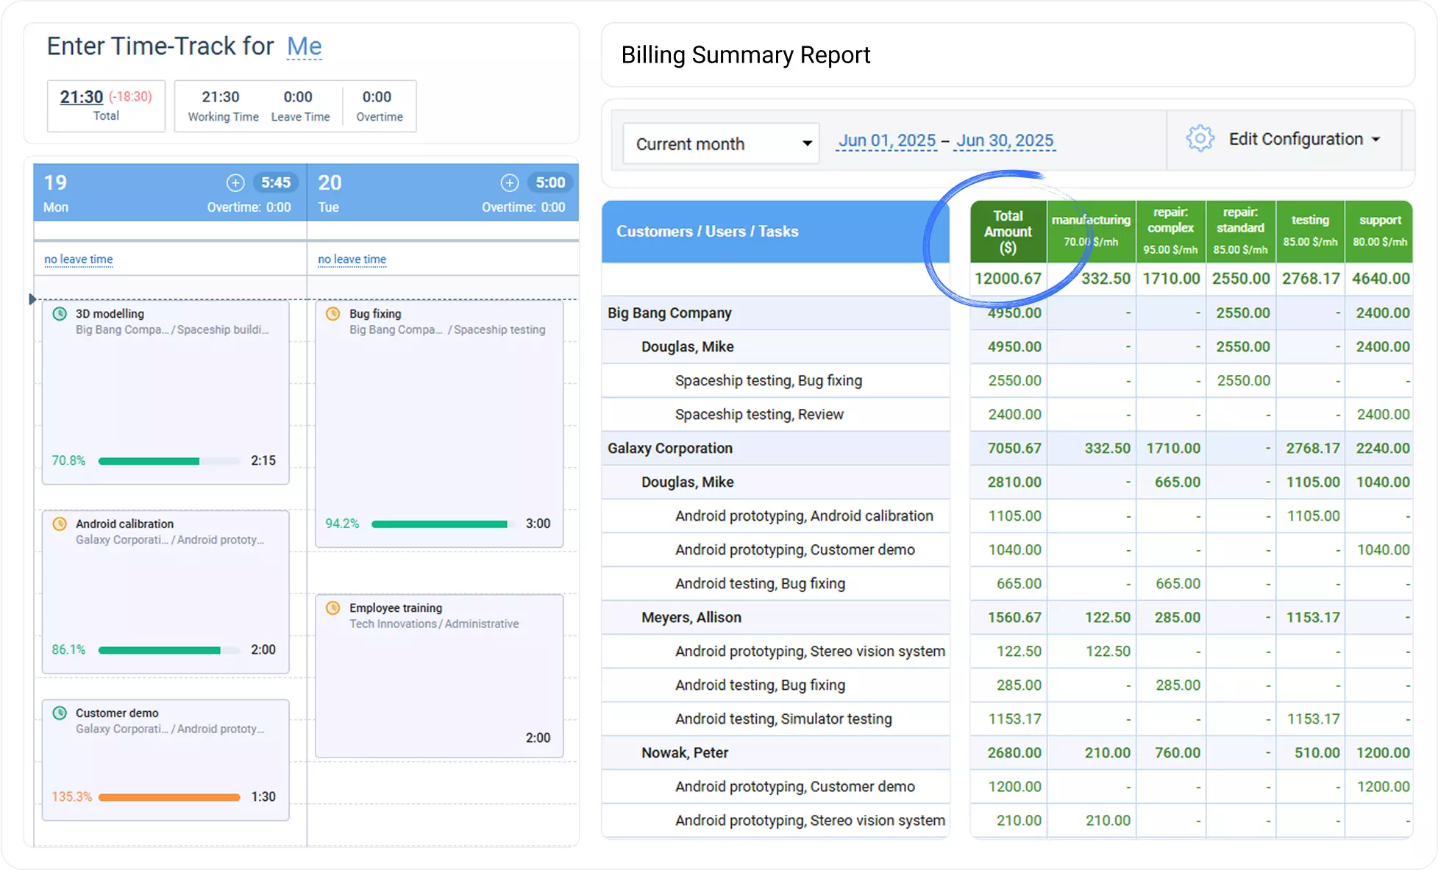Click Customer demo task clock icon
Viewport: 1438px width, 870px height.
pos(60,713)
